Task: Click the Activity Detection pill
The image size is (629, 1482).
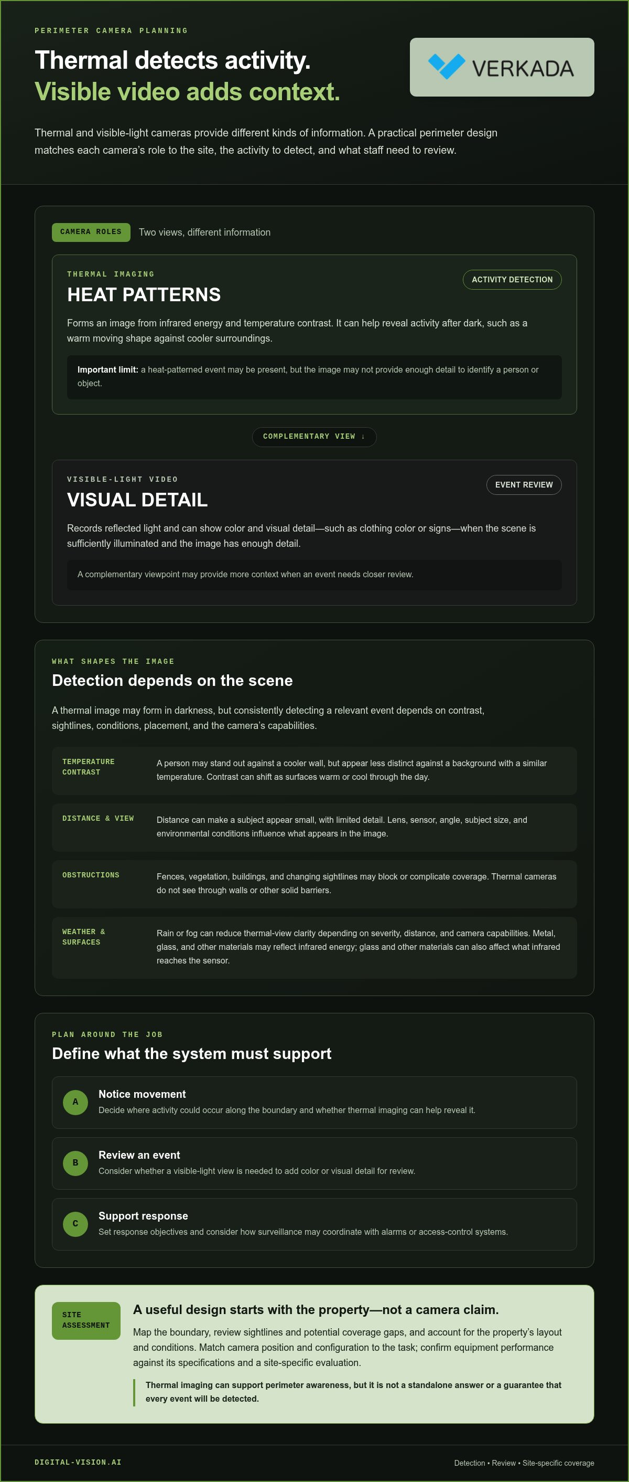Action: pyautogui.click(x=512, y=280)
